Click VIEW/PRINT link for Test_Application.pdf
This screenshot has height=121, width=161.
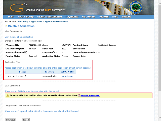[x=67, y=76]
